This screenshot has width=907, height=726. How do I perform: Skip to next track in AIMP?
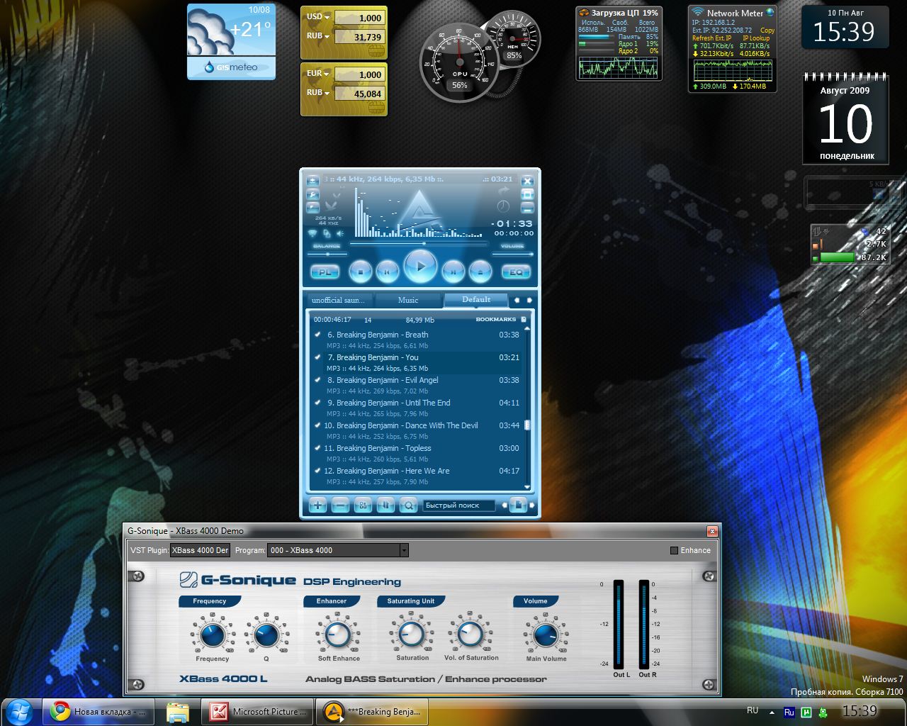[x=453, y=270]
